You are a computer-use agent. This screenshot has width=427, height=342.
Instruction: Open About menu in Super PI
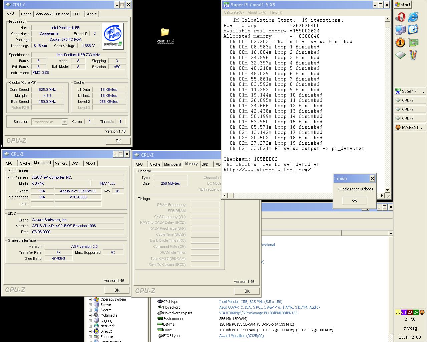pos(257,12)
